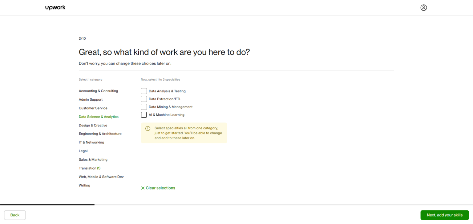The image size is (473, 224).
Task: Enable the Data Mining & Management checkbox
Action: (x=144, y=106)
